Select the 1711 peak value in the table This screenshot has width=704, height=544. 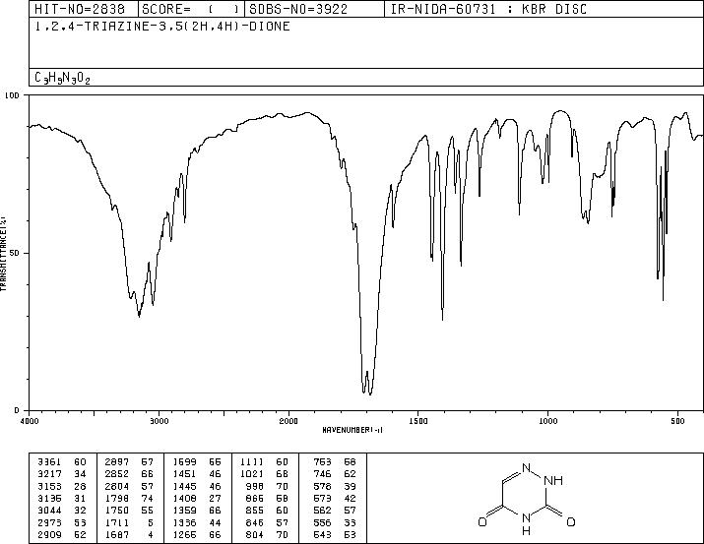tap(117, 522)
